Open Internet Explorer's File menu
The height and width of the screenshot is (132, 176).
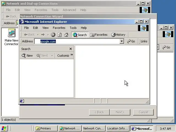coord(26,28)
